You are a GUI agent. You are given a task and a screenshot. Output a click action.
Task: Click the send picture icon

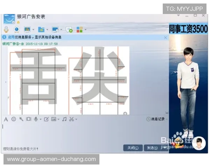[x=54, y=119]
